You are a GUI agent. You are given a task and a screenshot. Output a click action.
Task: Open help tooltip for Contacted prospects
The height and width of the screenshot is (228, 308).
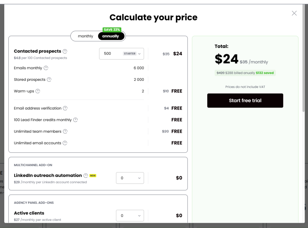click(65, 51)
